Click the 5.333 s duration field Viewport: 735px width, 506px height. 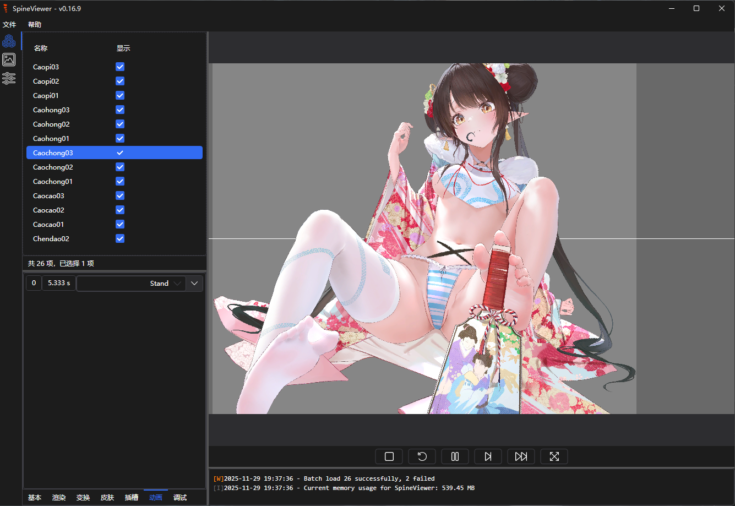(x=59, y=283)
